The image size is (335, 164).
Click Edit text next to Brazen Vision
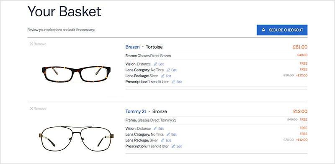point(161,64)
